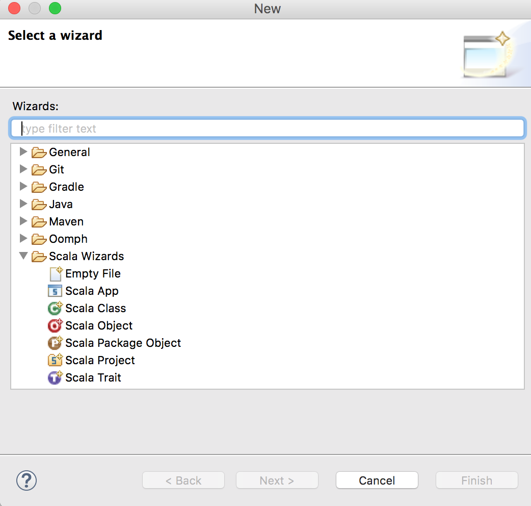This screenshot has height=506, width=531.
Task: Click the Oomph folder icon
Action: (x=39, y=239)
